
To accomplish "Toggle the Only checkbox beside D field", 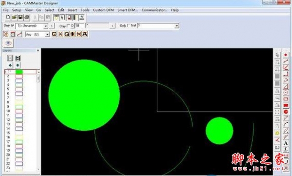I will click(x=68, y=26).
